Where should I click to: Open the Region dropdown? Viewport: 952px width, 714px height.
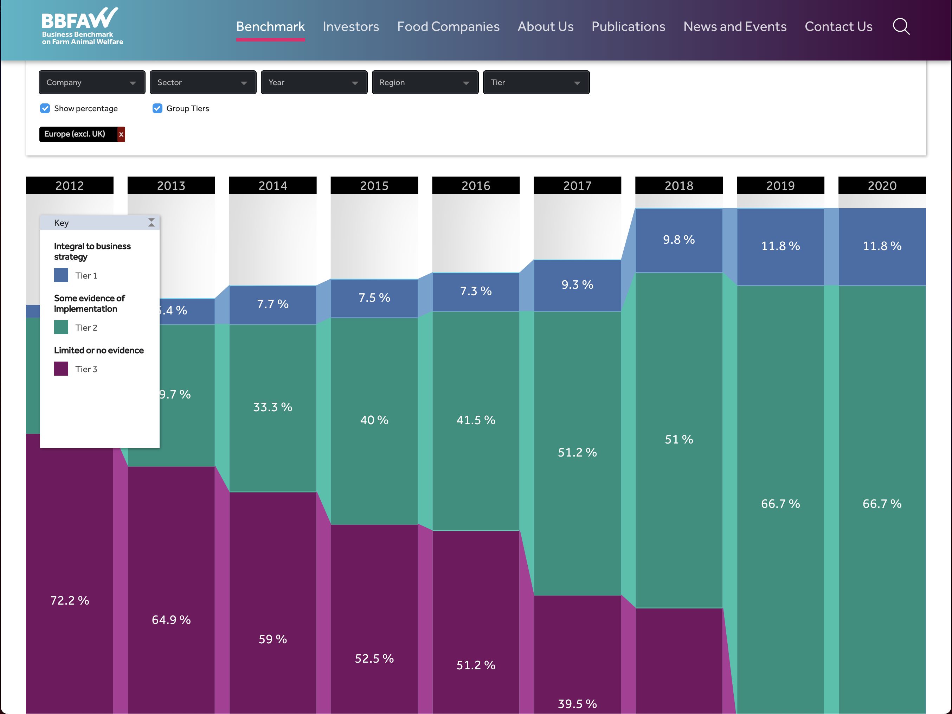425,82
